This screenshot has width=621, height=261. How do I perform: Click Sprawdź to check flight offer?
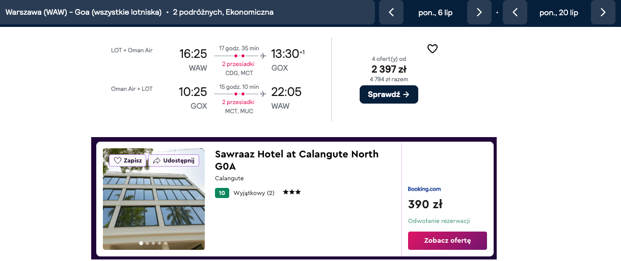[389, 94]
